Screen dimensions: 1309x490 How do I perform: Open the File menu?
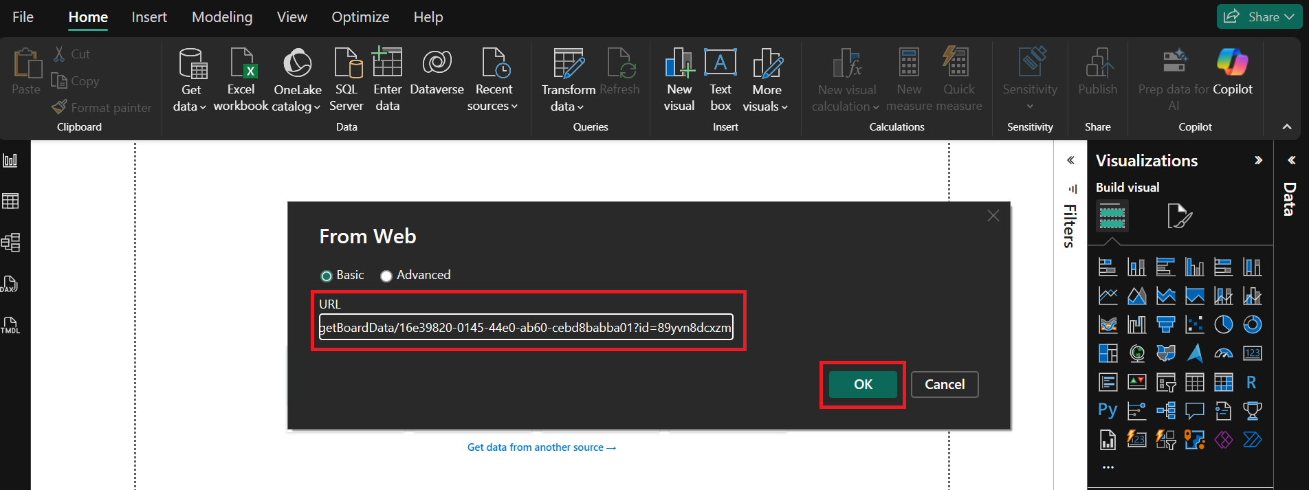(23, 17)
